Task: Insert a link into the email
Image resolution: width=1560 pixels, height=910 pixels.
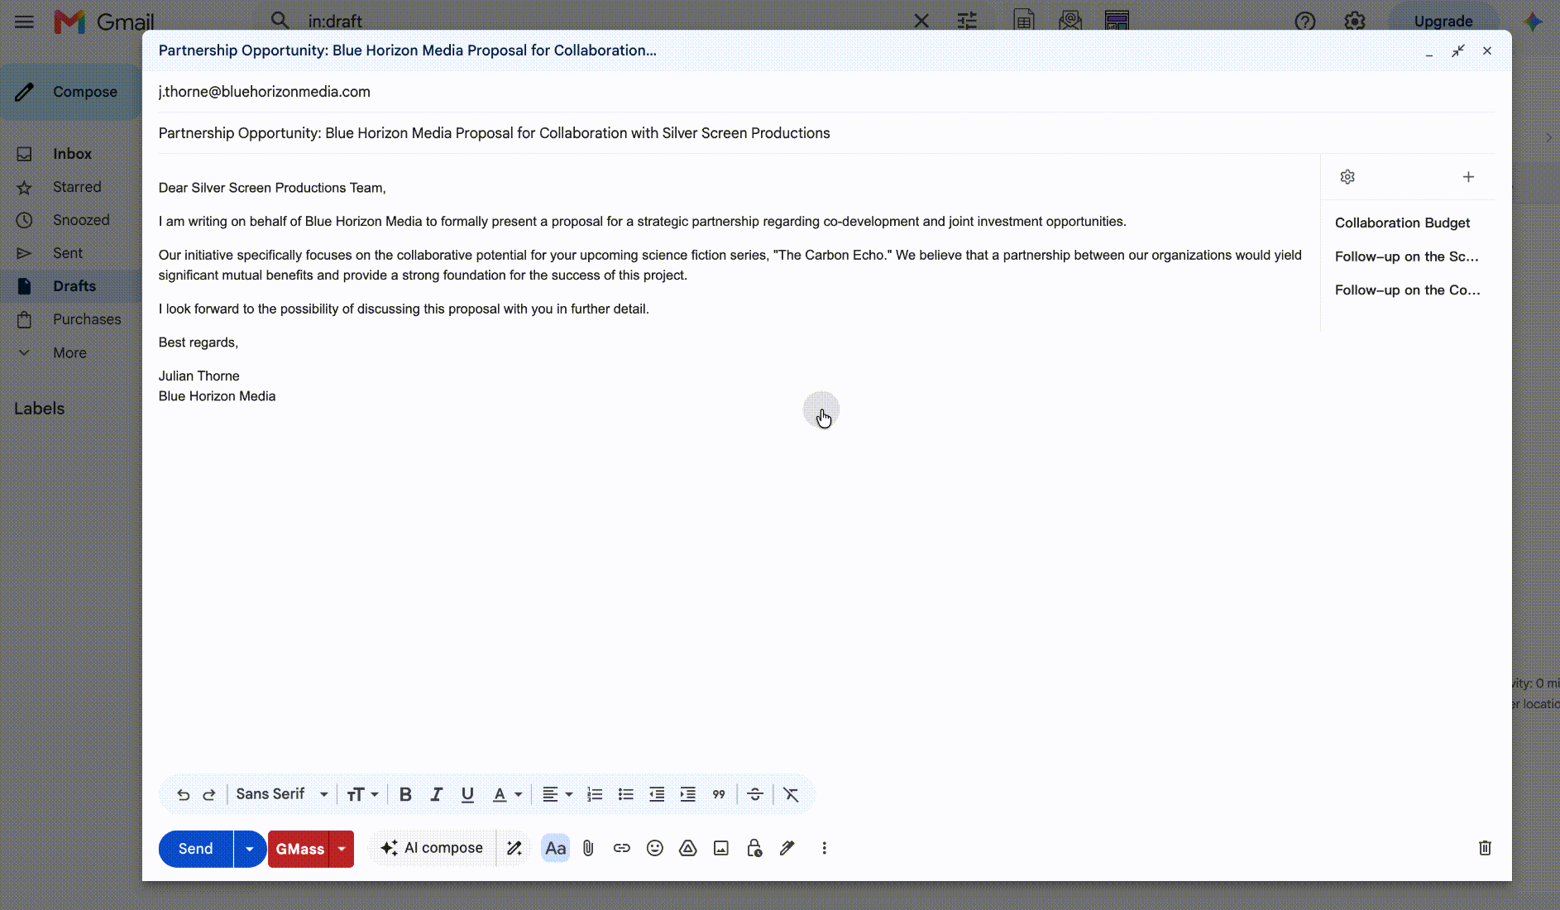Action: 622,848
